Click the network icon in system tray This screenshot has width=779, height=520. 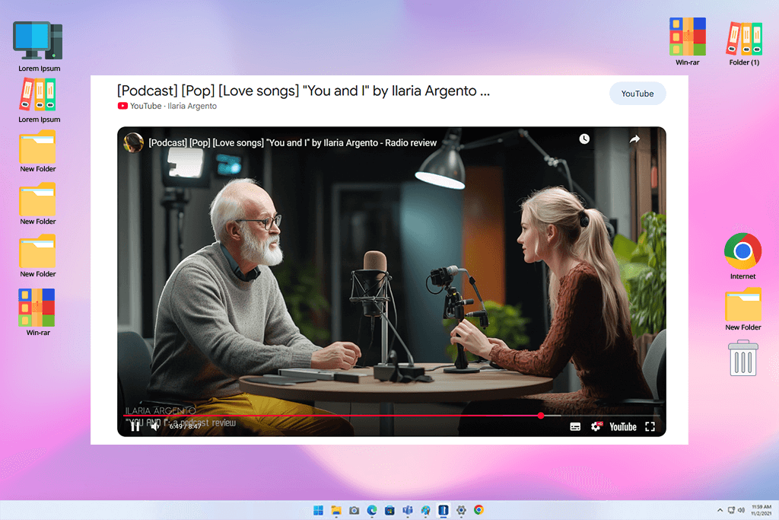click(x=731, y=510)
